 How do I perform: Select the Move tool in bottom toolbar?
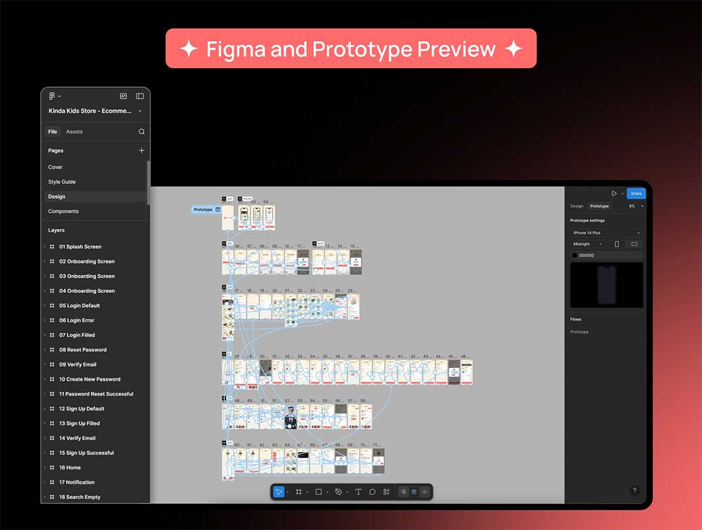(x=279, y=492)
